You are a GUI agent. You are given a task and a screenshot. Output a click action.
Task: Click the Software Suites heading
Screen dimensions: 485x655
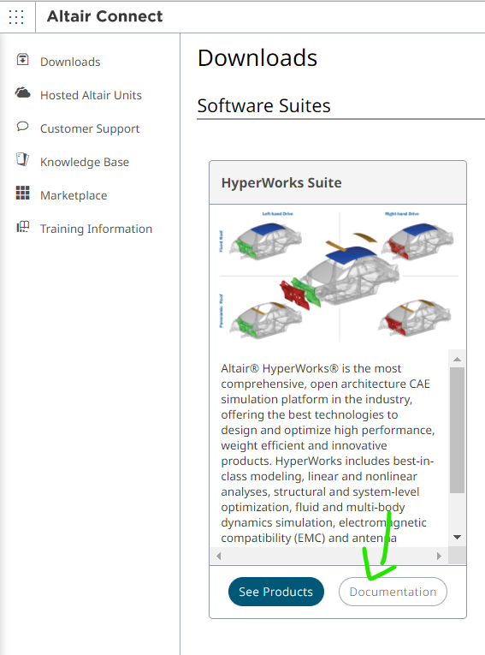tap(263, 105)
